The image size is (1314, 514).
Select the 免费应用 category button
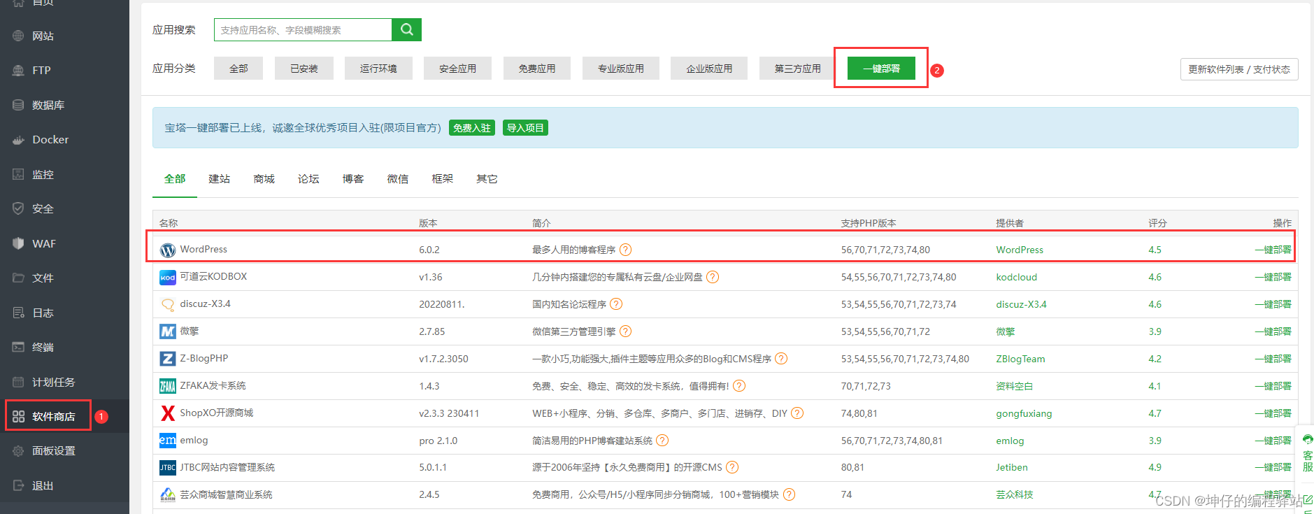tap(537, 69)
